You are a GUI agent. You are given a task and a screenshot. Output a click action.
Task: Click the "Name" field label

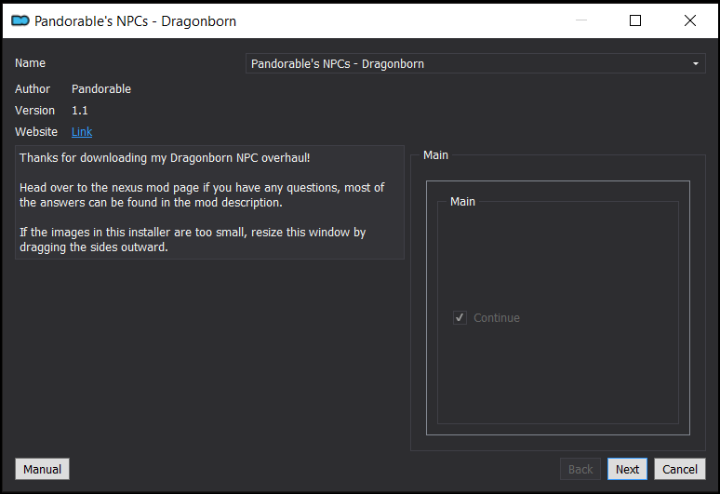(30, 63)
